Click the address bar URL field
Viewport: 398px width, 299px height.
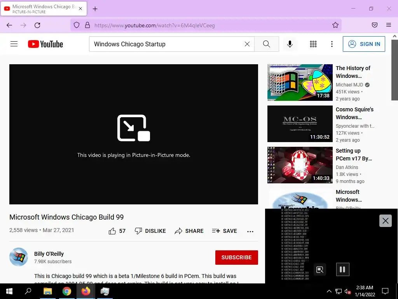[206, 25]
